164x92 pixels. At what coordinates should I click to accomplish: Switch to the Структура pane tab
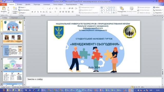point(14,18)
